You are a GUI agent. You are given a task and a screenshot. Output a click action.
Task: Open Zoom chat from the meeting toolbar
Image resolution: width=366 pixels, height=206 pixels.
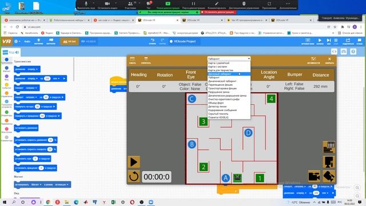point(149,5)
